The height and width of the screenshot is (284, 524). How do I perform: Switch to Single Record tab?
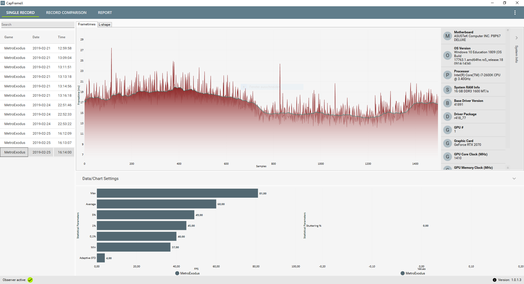(x=20, y=13)
